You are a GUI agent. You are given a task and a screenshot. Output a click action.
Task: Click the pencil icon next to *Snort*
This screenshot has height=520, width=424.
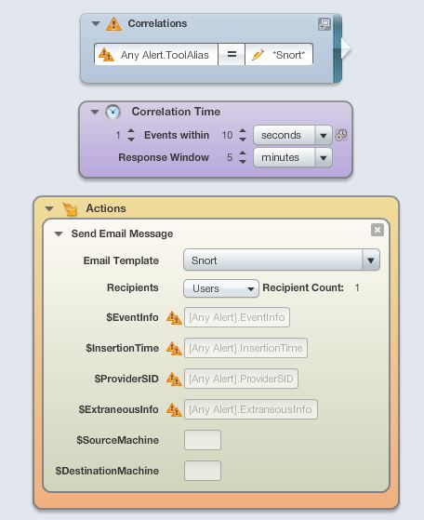(258, 55)
